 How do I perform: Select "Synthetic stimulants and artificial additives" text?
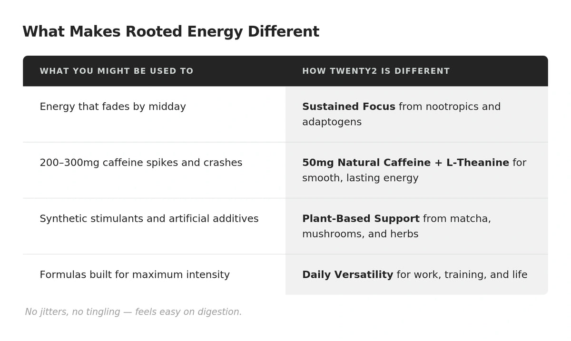pos(149,219)
